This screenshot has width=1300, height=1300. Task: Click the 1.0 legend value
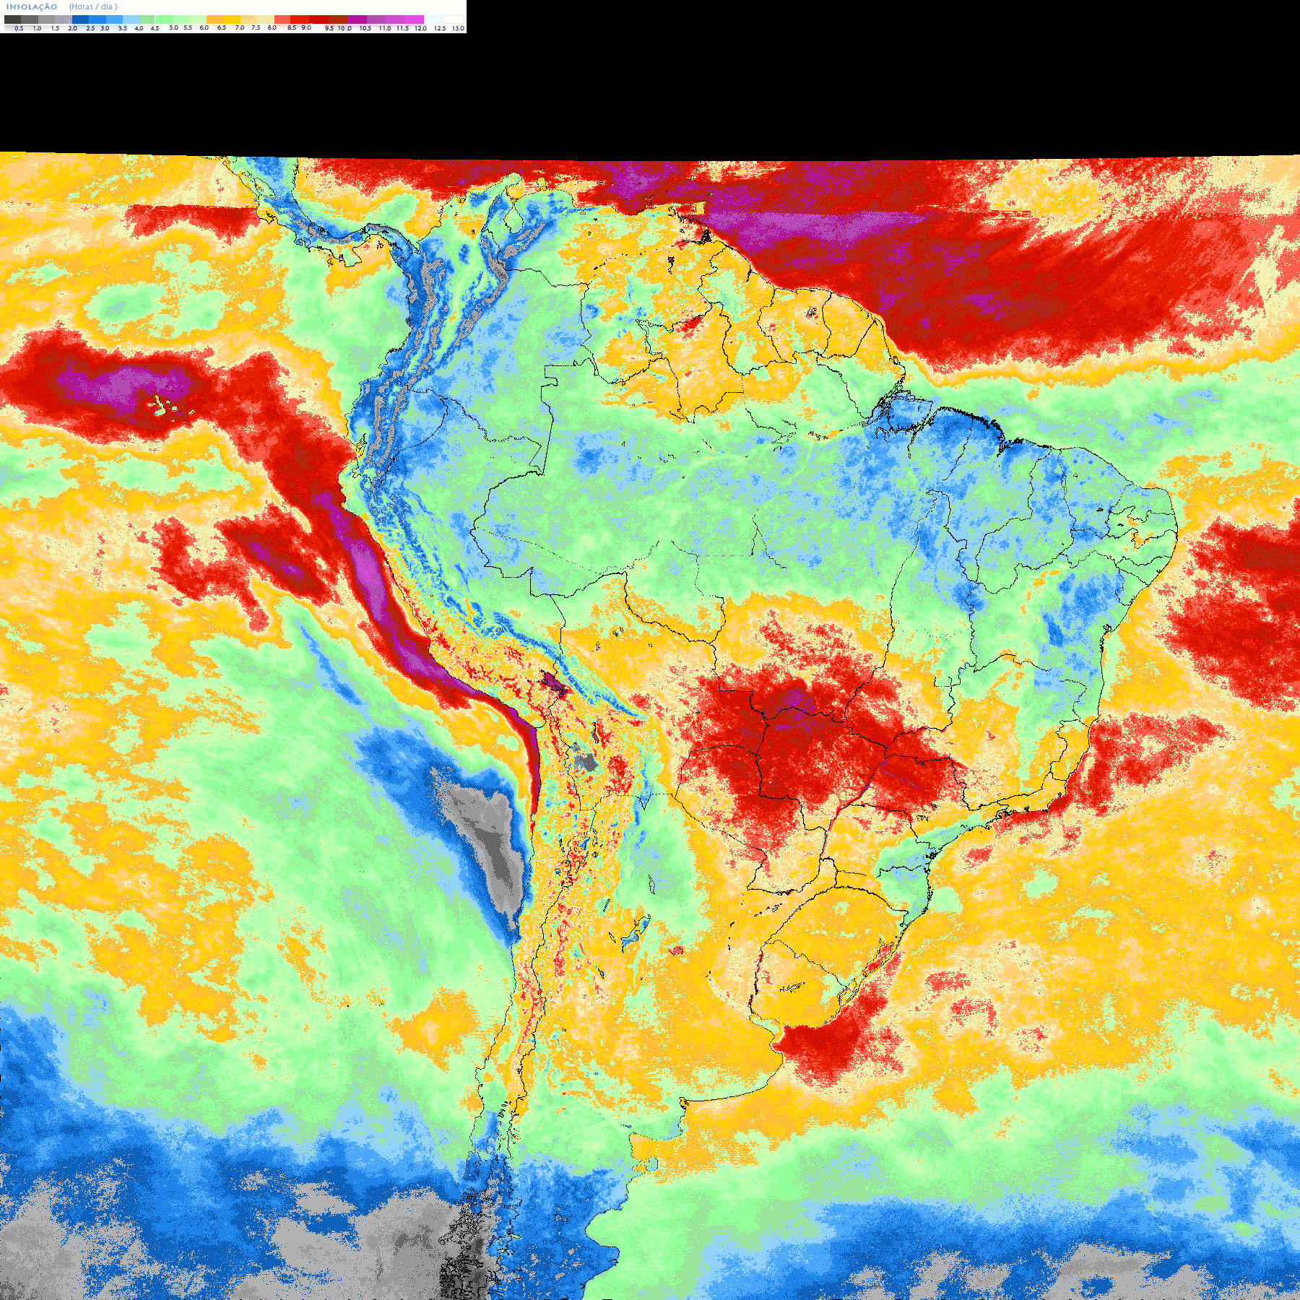(x=37, y=28)
